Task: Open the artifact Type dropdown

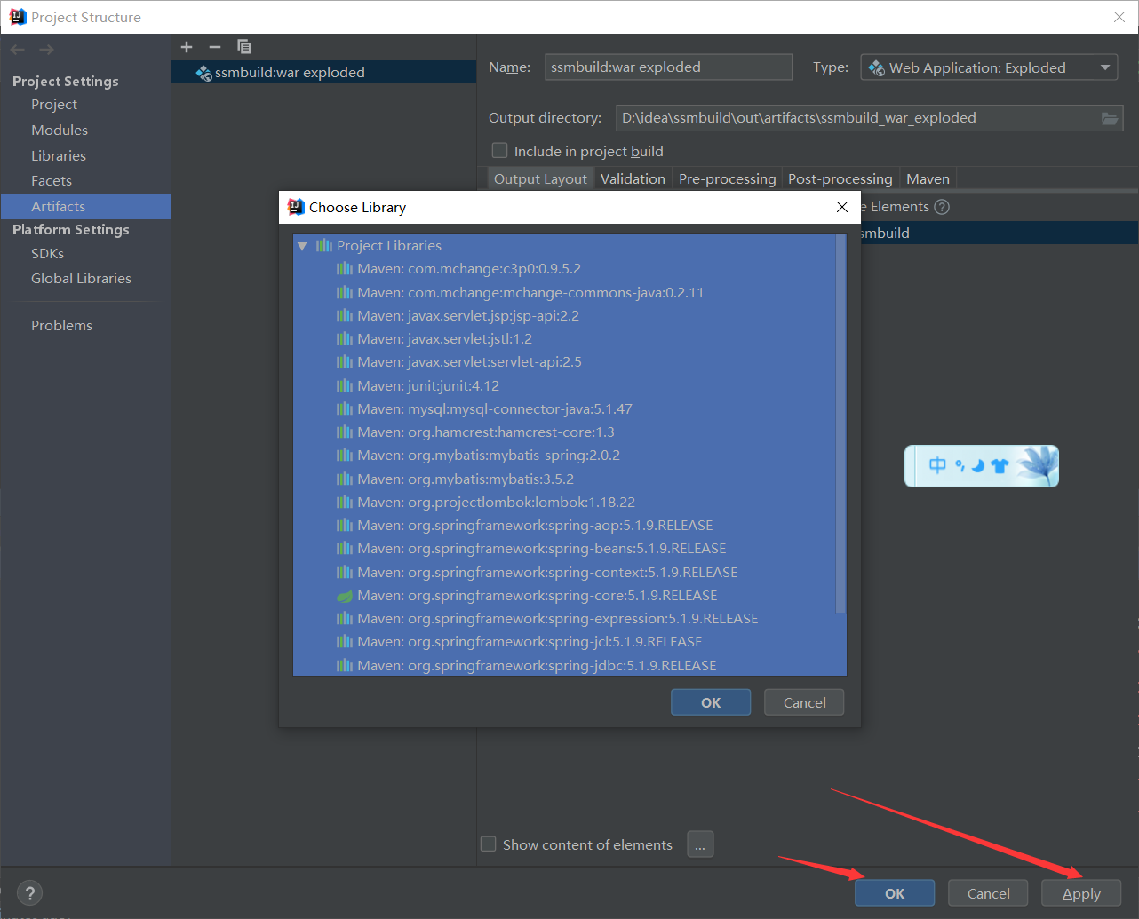Action: point(989,67)
